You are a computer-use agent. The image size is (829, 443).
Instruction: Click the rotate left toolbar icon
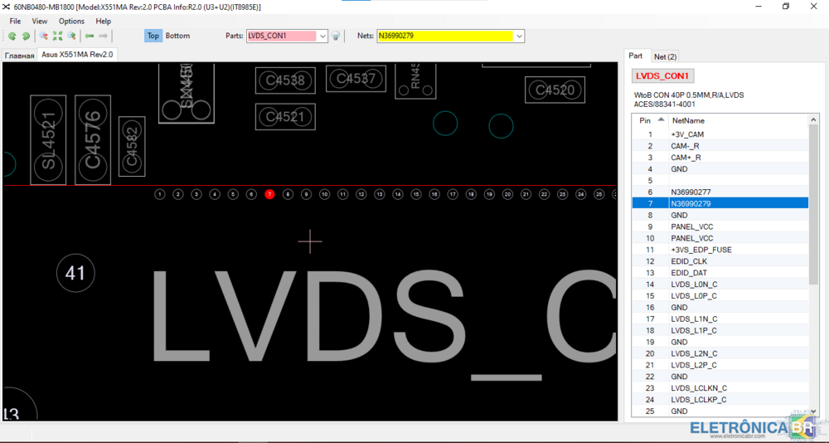12,37
